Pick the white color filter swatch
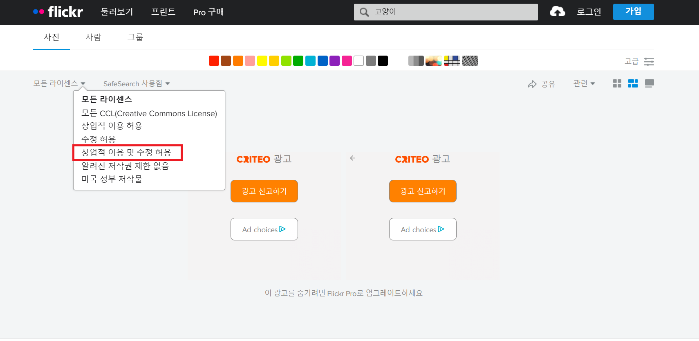Viewport: 699px width, 341px height. (359, 61)
